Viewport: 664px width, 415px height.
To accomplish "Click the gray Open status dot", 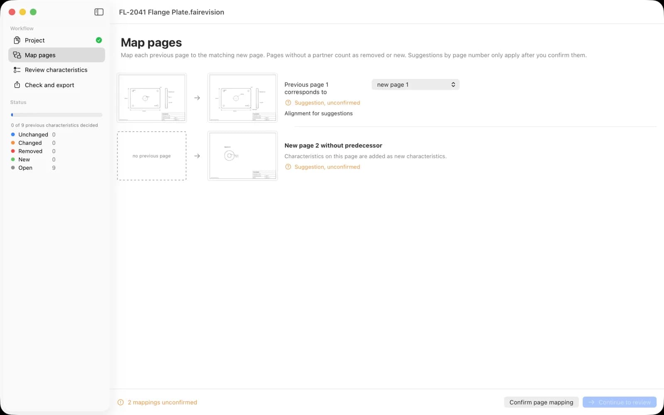I will click(13, 168).
